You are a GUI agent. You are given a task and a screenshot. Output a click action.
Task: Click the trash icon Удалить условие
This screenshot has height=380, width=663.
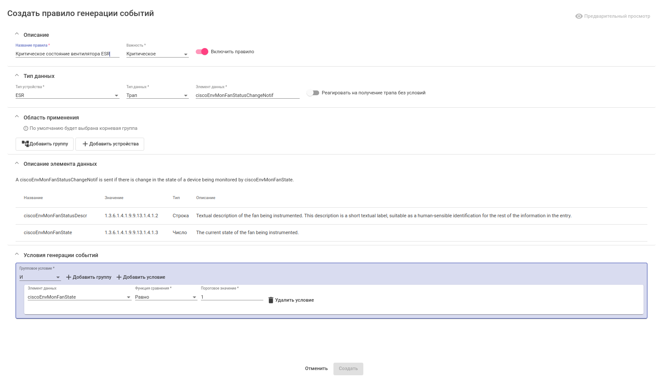tap(271, 300)
